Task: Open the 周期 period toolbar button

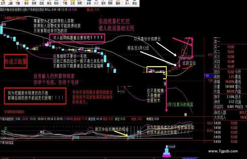Action: [110, 3]
